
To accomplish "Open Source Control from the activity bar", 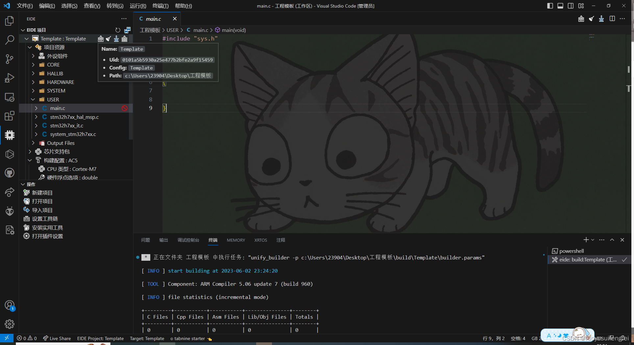I will coord(9,59).
